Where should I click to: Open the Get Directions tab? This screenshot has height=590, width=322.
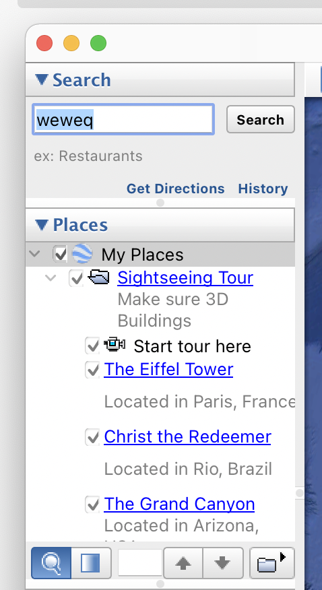[175, 188]
